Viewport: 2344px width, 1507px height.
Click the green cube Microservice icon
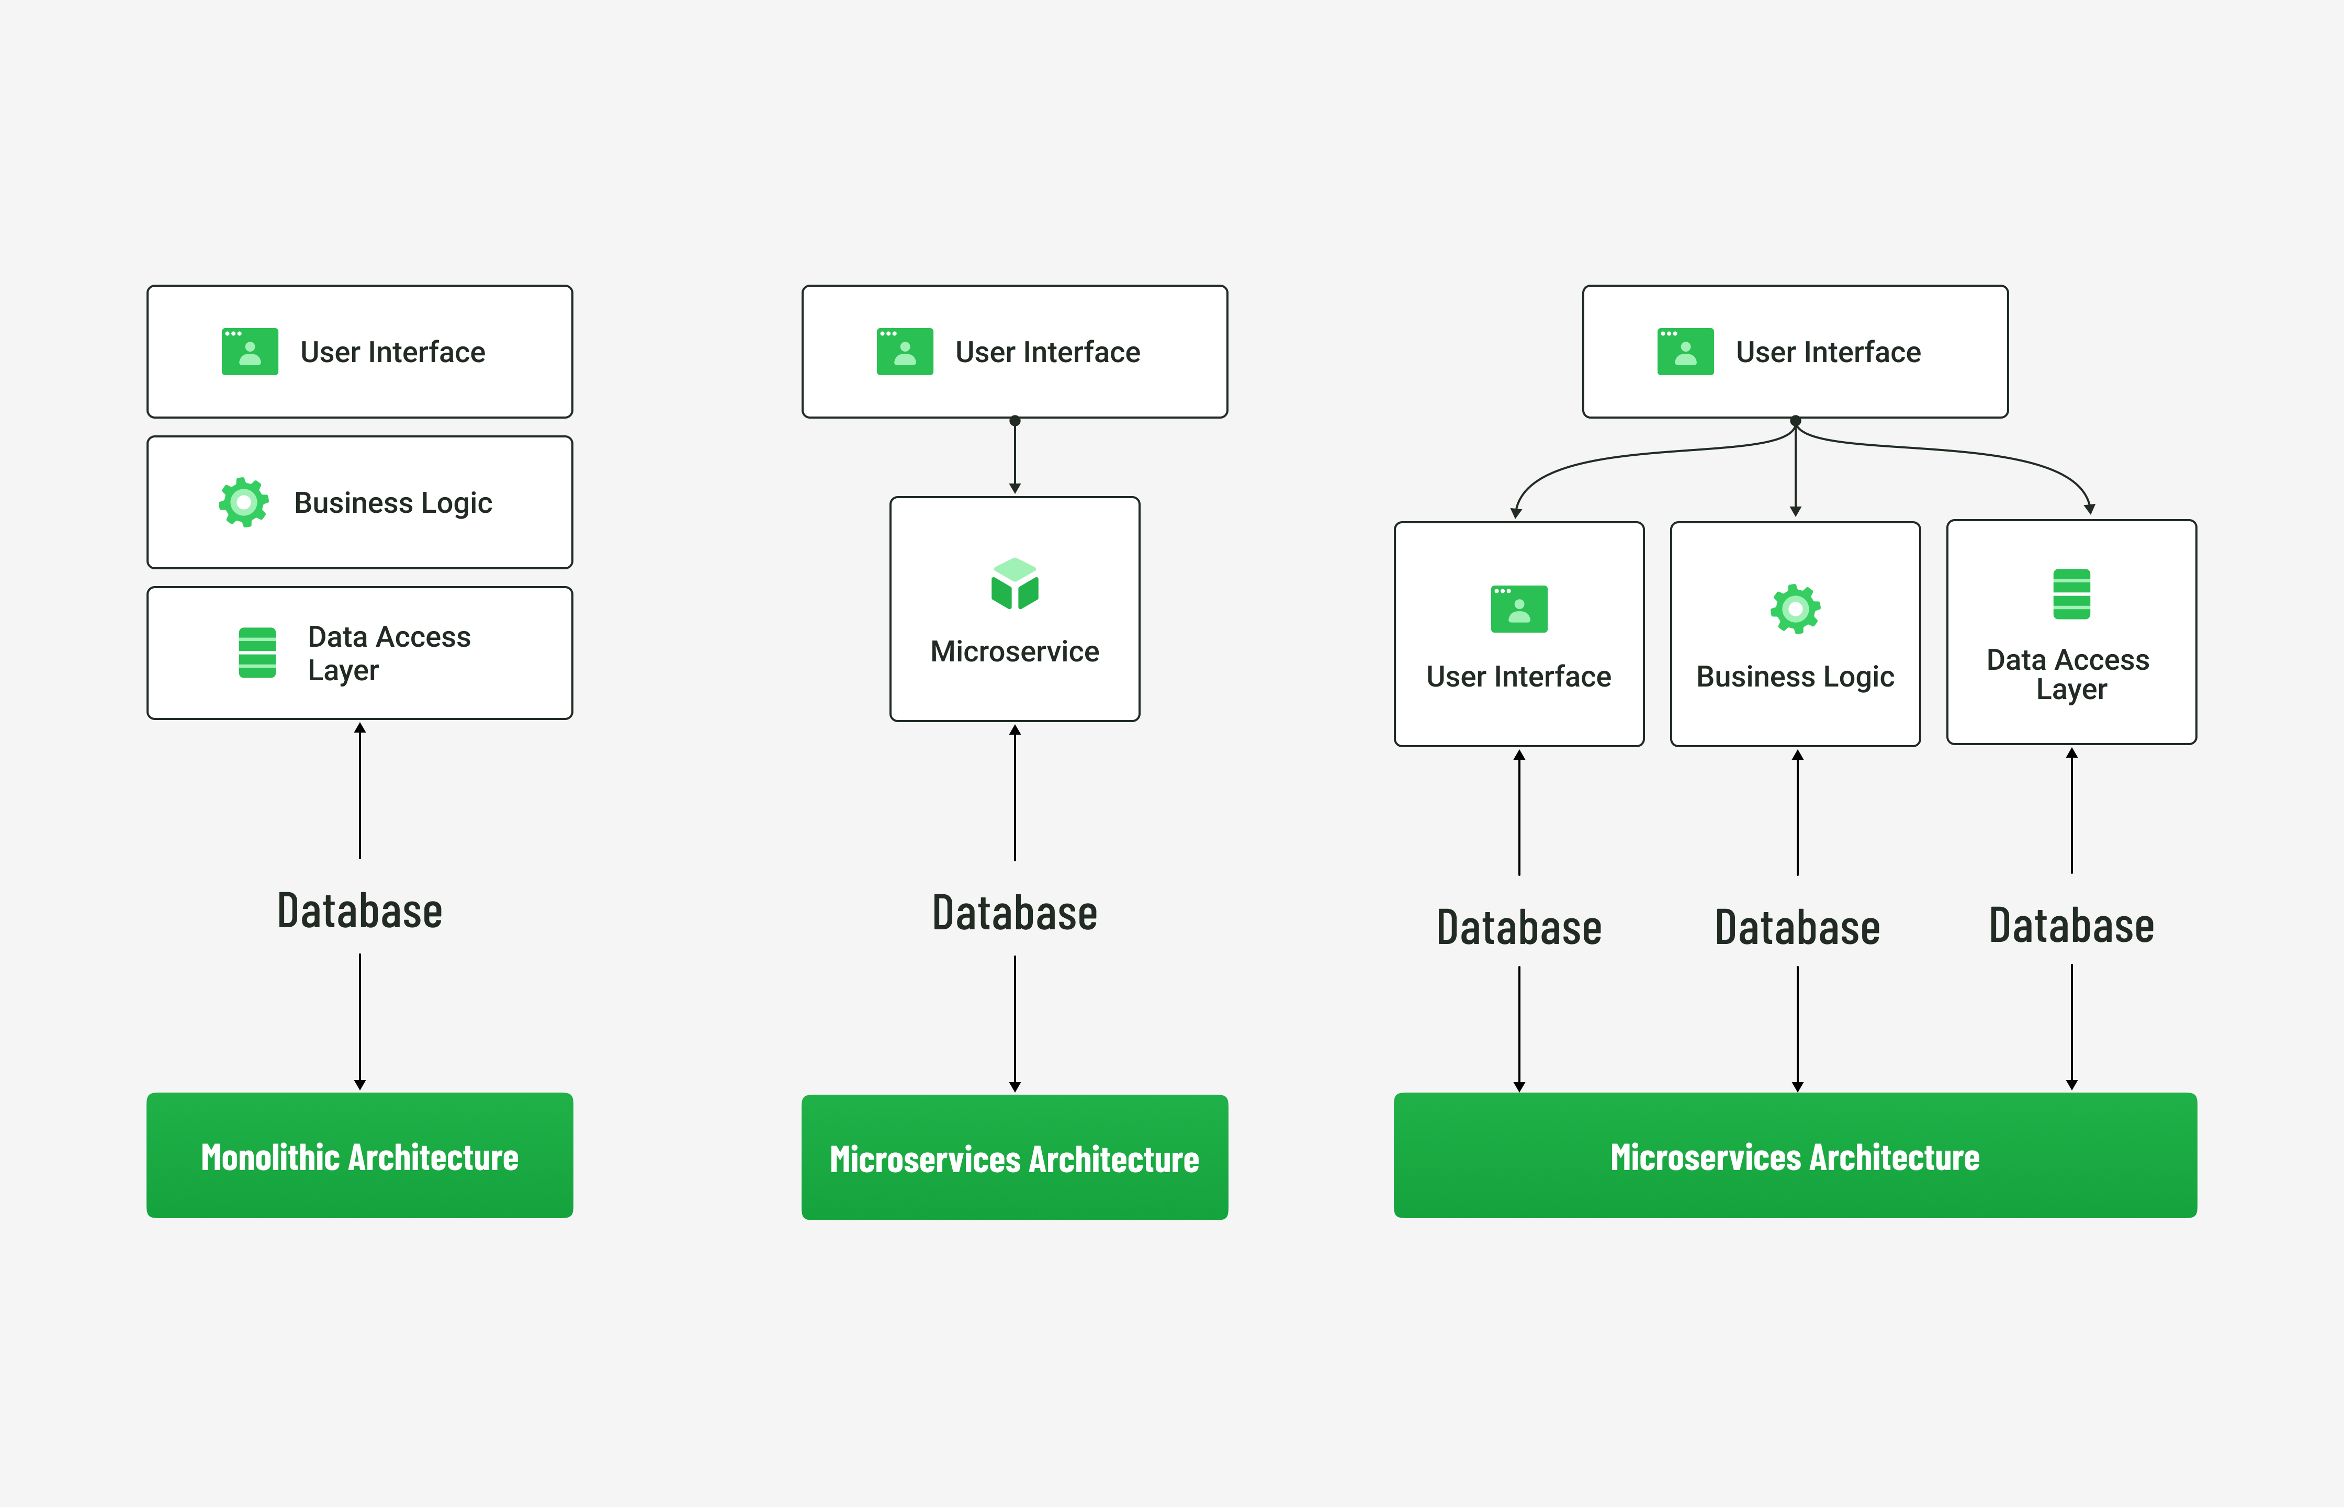1015,584
